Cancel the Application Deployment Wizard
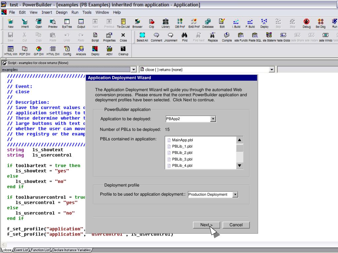 (x=236, y=225)
